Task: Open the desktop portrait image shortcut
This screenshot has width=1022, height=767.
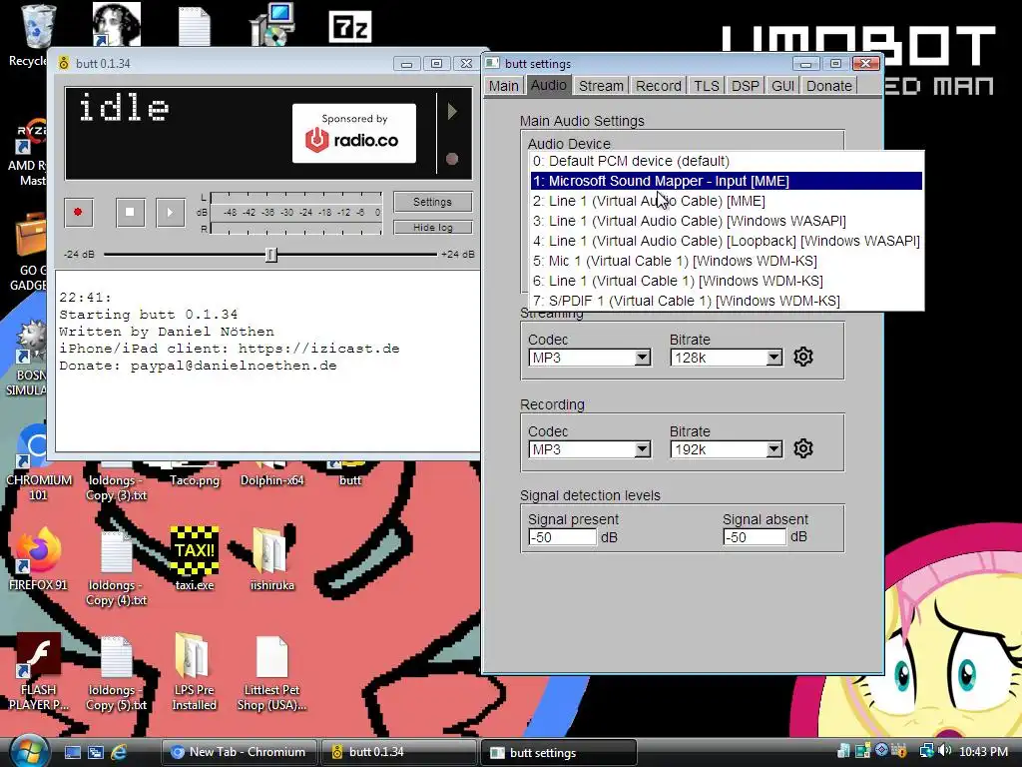Action: tap(116, 24)
